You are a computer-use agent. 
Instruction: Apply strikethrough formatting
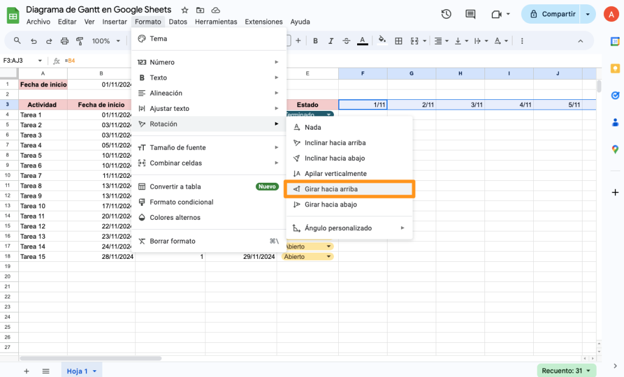point(346,40)
